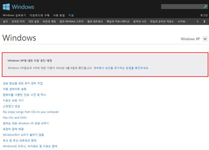This screenshot has width=209, height=150.
Task: Open the Windows 살펴보기 menu
Action: 14,15
